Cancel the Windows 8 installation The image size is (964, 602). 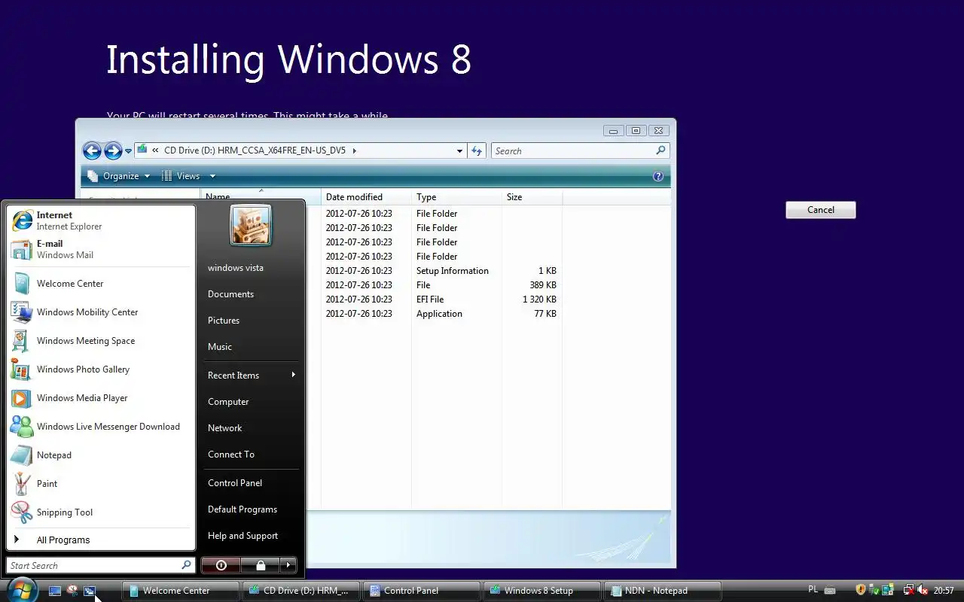pos(821,210)
